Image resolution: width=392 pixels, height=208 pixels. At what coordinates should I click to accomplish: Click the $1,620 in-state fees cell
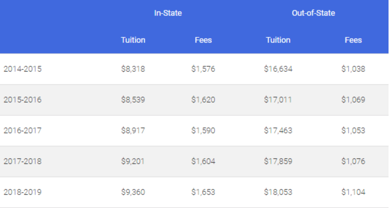203,100
